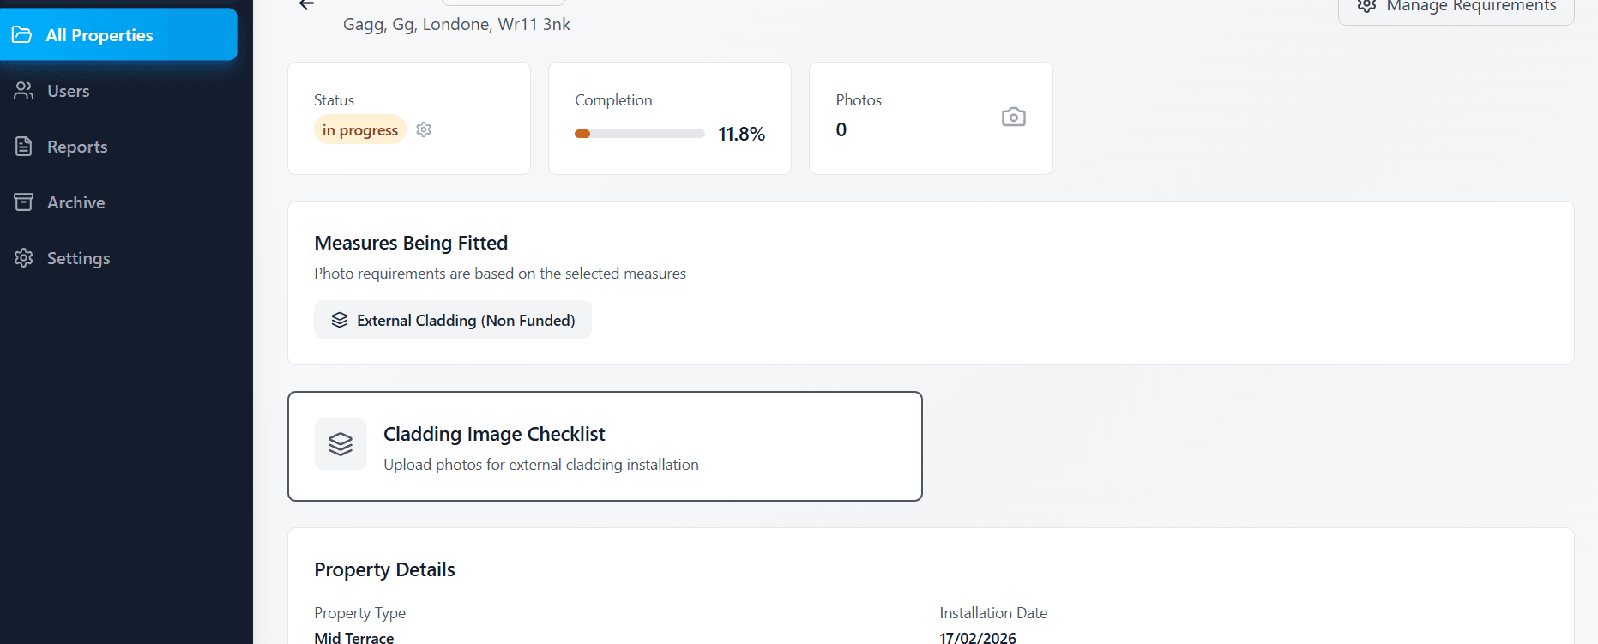
Task: Click the Photos count number
Action: (841, 129)
